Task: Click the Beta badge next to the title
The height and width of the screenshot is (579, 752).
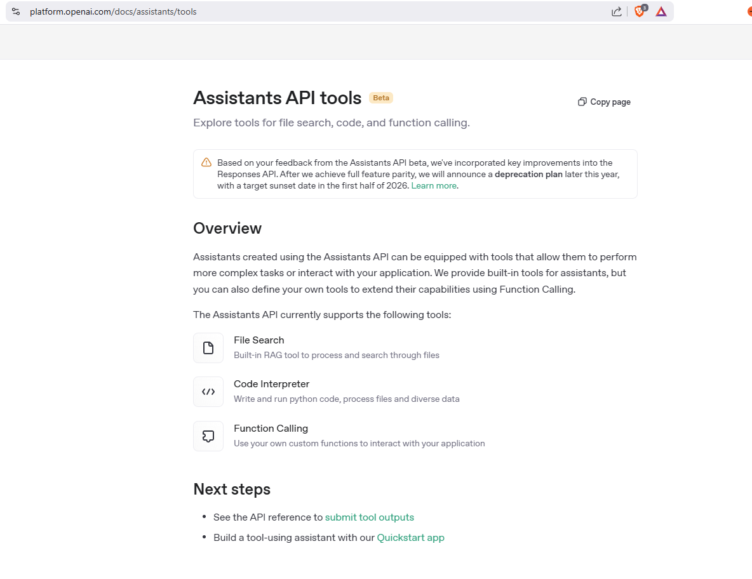Action: tap(381, 98)
